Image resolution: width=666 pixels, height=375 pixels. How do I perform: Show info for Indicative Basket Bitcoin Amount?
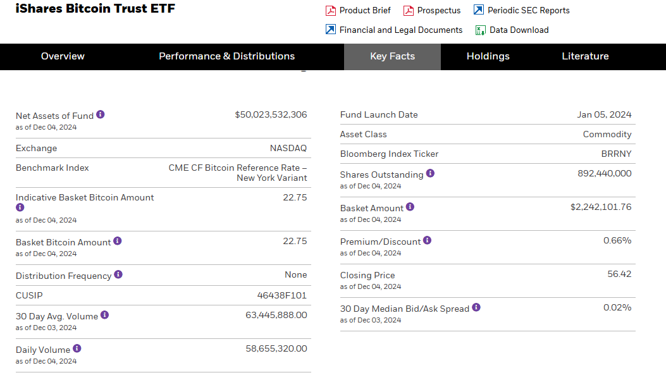[x=20, y=207]
